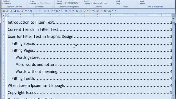Click the Font Color A icon

pyautogui.click(x=110, y=11)
